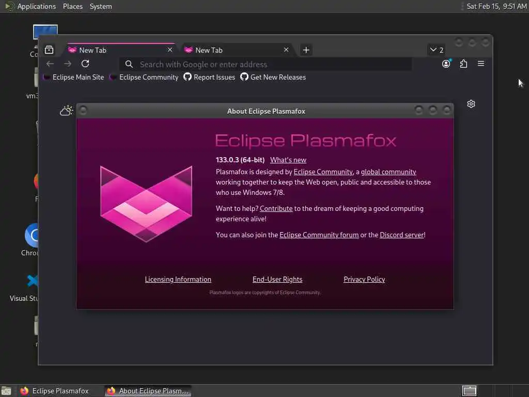Screen dimensions: 529x397
Task: Follow the global community link
Action: (388, 172)
